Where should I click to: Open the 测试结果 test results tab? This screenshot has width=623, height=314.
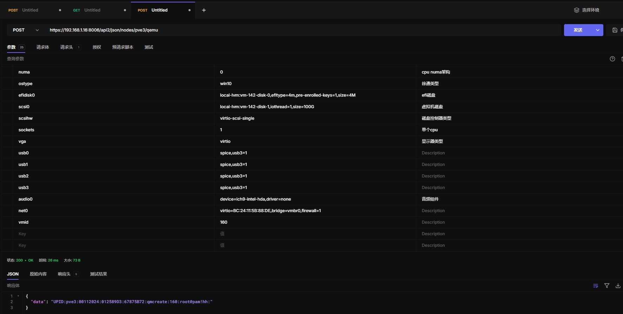[98, 274]
